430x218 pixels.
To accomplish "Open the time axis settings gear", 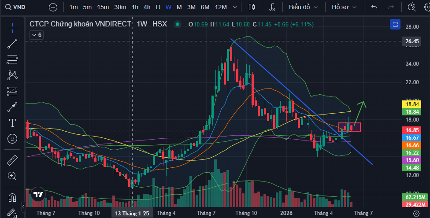I will 416,213.
